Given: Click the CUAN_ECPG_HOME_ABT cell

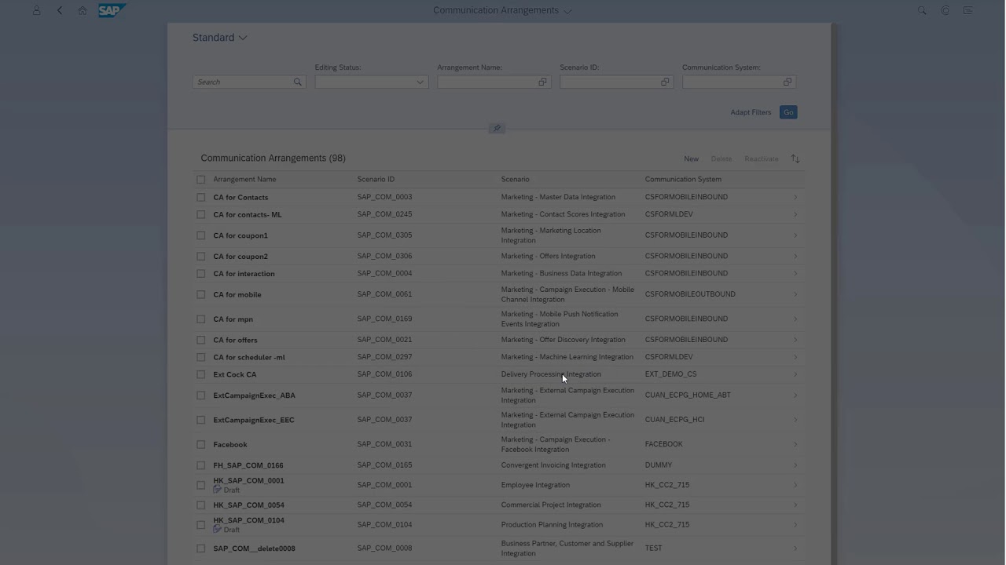Looking at the screenshot, I should [x=688, y=395].
